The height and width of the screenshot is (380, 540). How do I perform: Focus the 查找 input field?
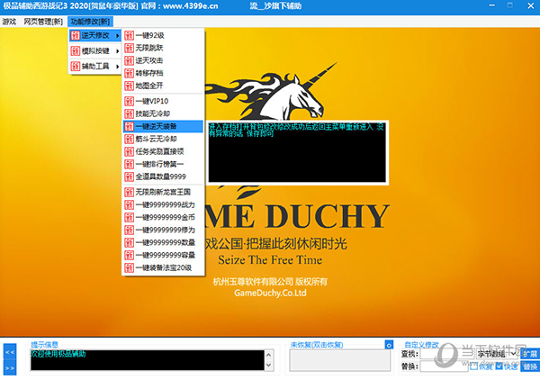pyautogui.click(x=446, y=354)
